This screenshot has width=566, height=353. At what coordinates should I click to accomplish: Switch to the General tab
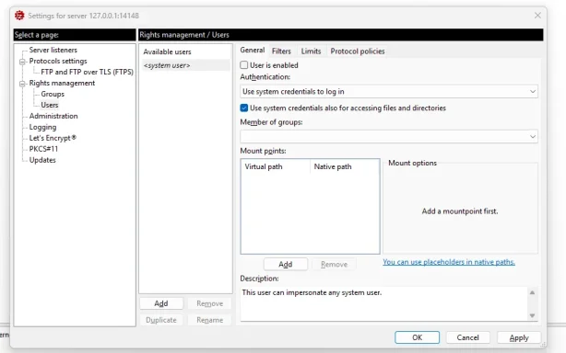253,51
